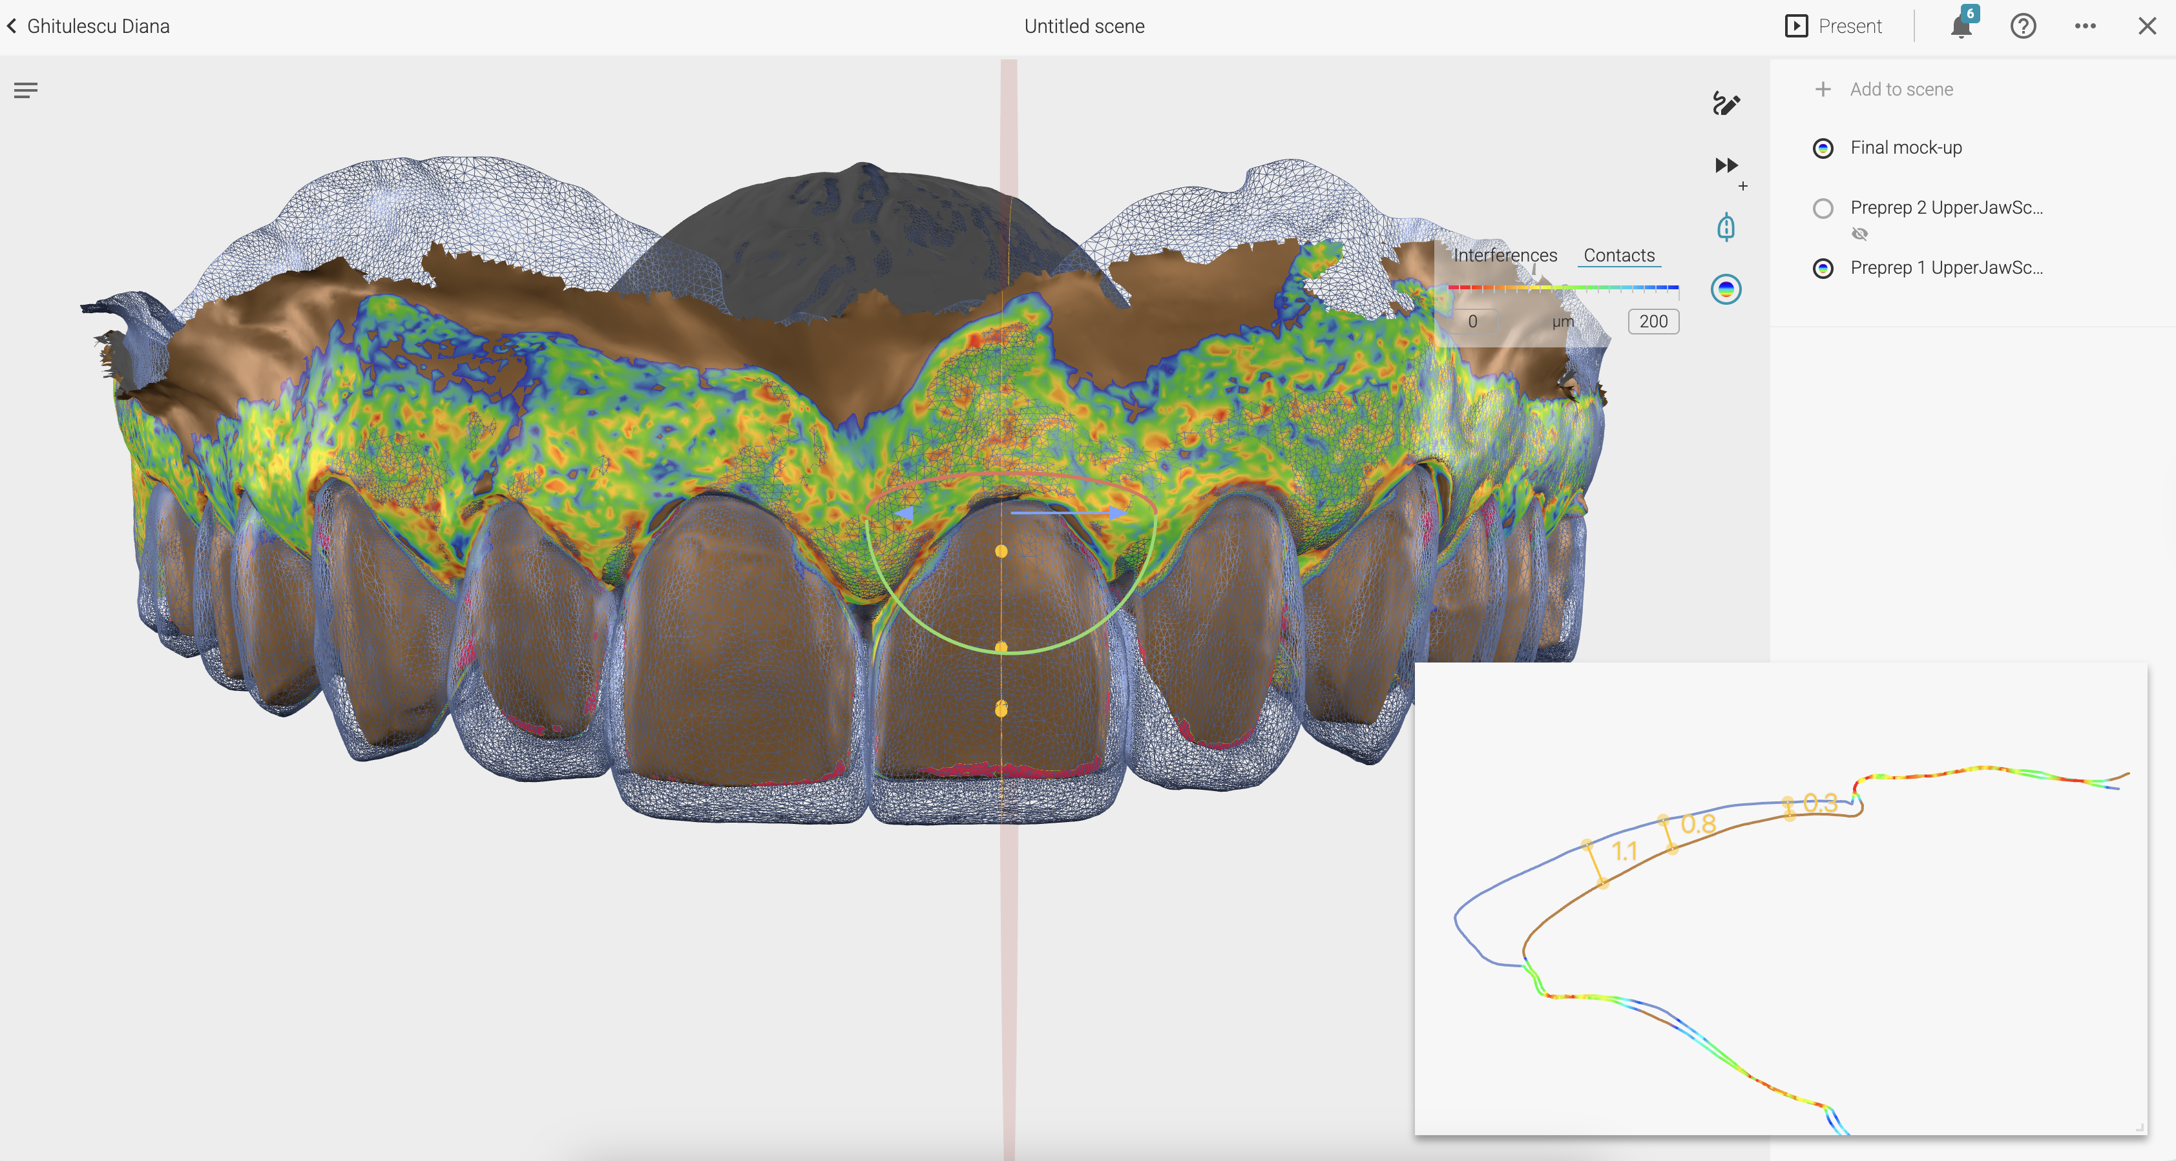Start Present mode
The image size is (2176, 1161).
tap(1833, 26)
